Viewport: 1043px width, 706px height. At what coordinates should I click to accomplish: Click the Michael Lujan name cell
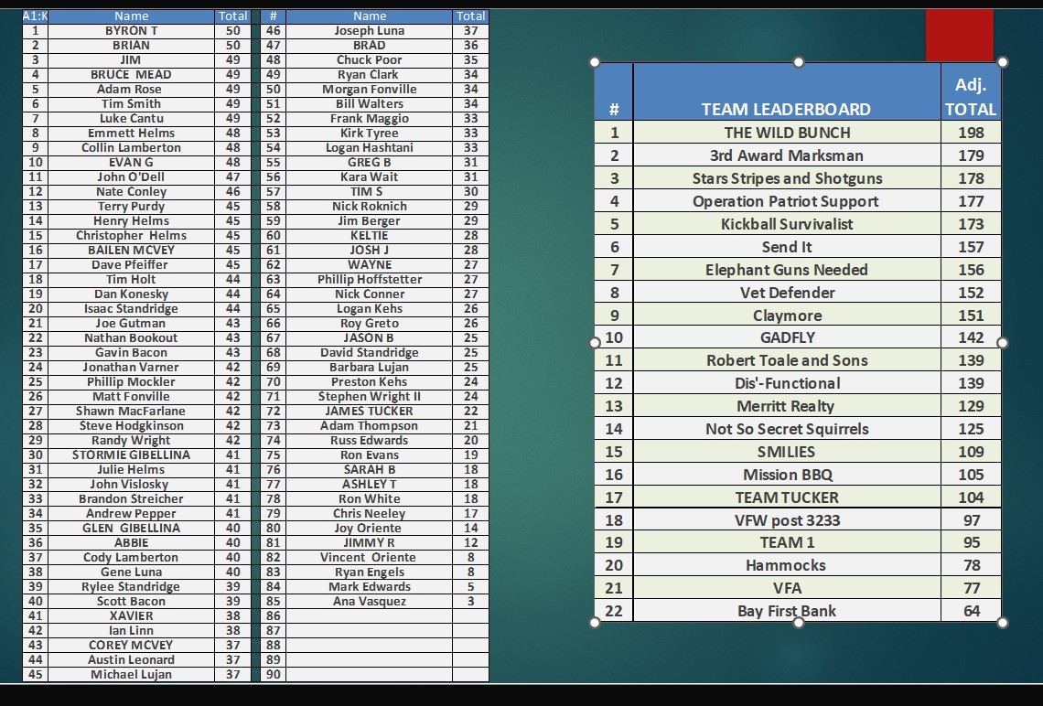131,674
